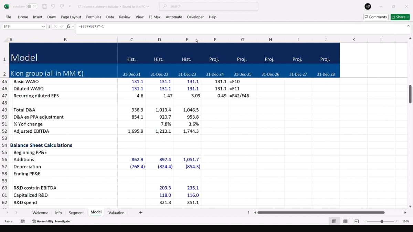This screenshot has height=232, width=413.
Task: Open the Automate ribbon tab
Action: pos(174,17)
